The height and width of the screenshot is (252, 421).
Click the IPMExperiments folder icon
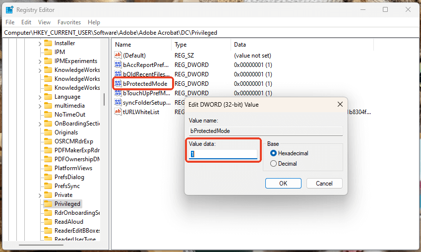tap(48, 61)
